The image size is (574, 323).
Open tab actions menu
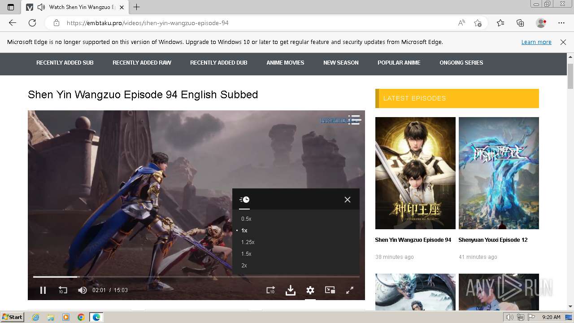(x=11, y=7)
